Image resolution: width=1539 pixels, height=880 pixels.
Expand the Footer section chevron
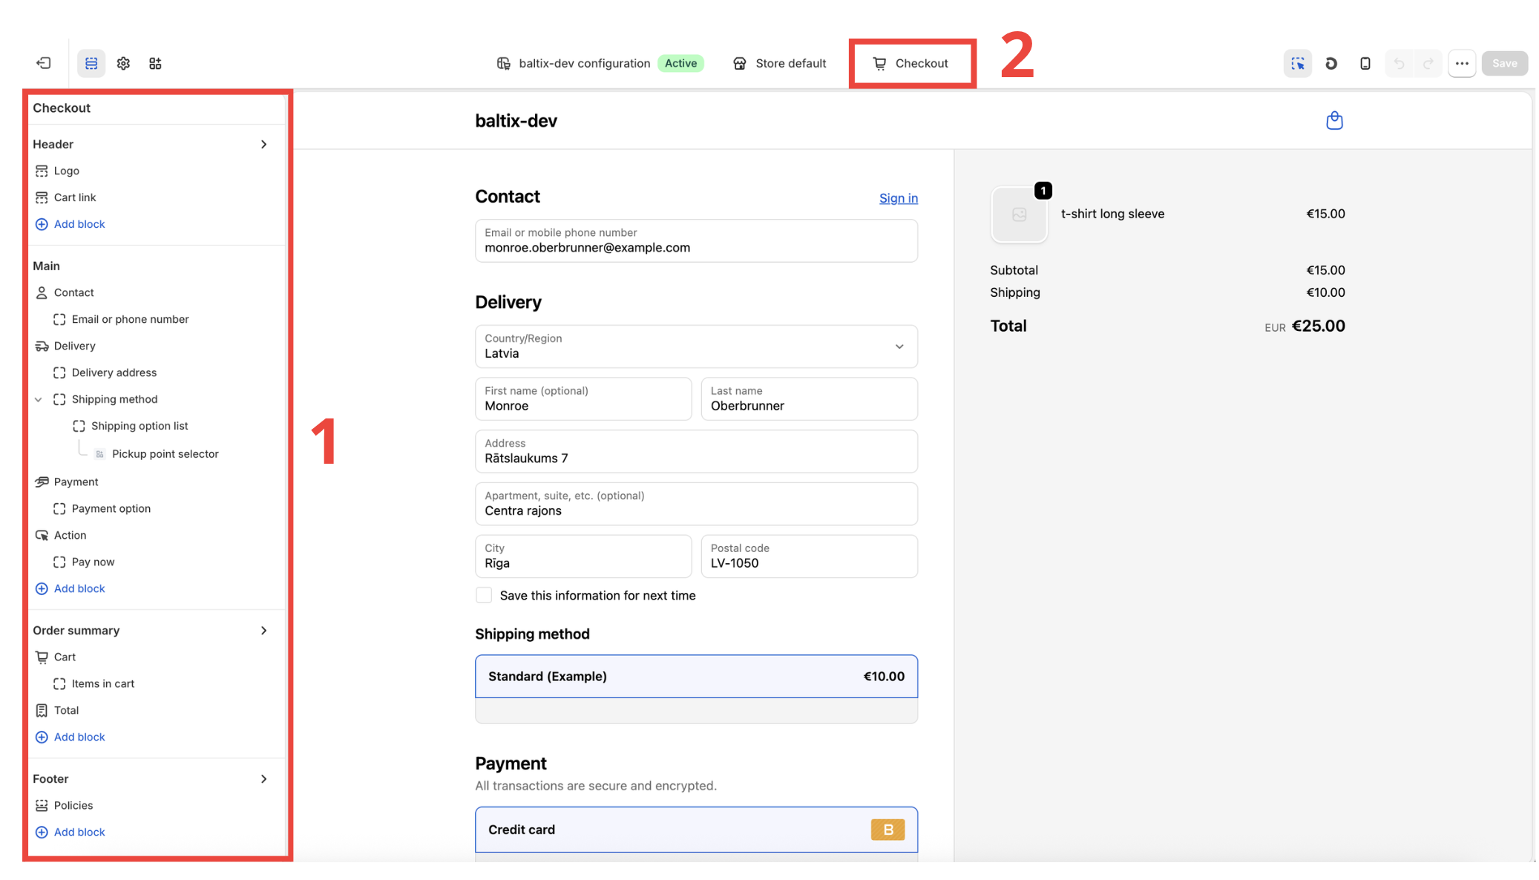coord(263,778)
